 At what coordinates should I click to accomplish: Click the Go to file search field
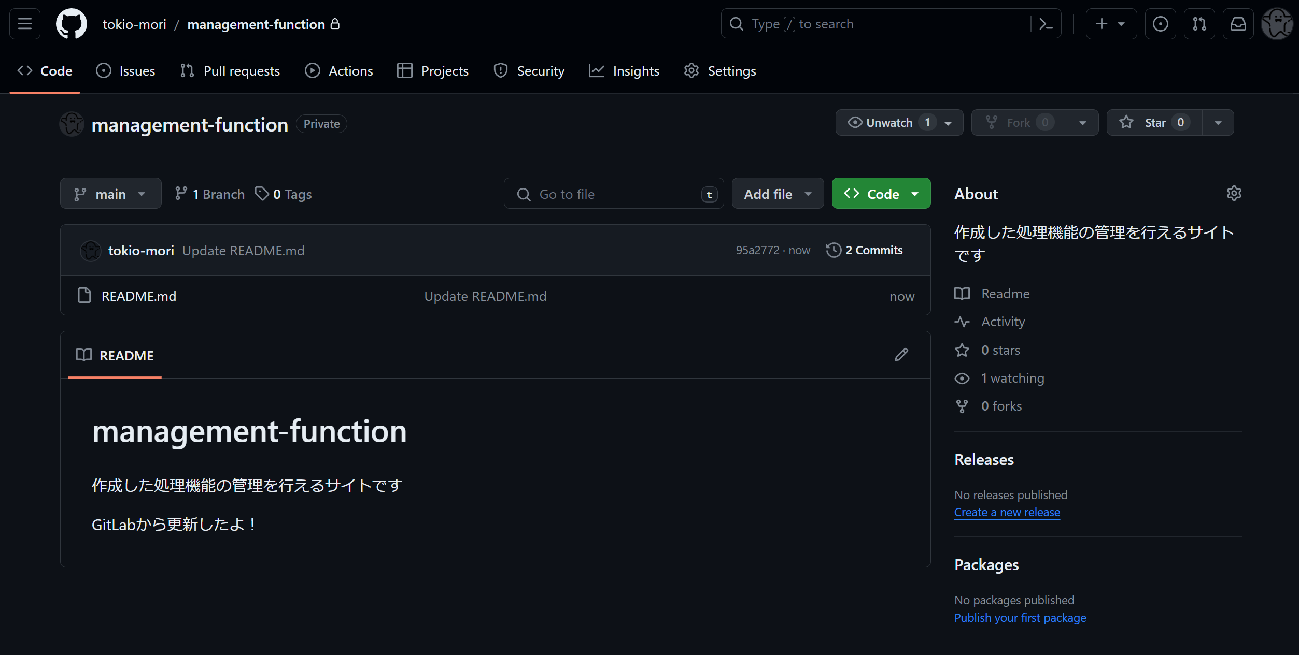pyautogui.click(x=614, y=193)
